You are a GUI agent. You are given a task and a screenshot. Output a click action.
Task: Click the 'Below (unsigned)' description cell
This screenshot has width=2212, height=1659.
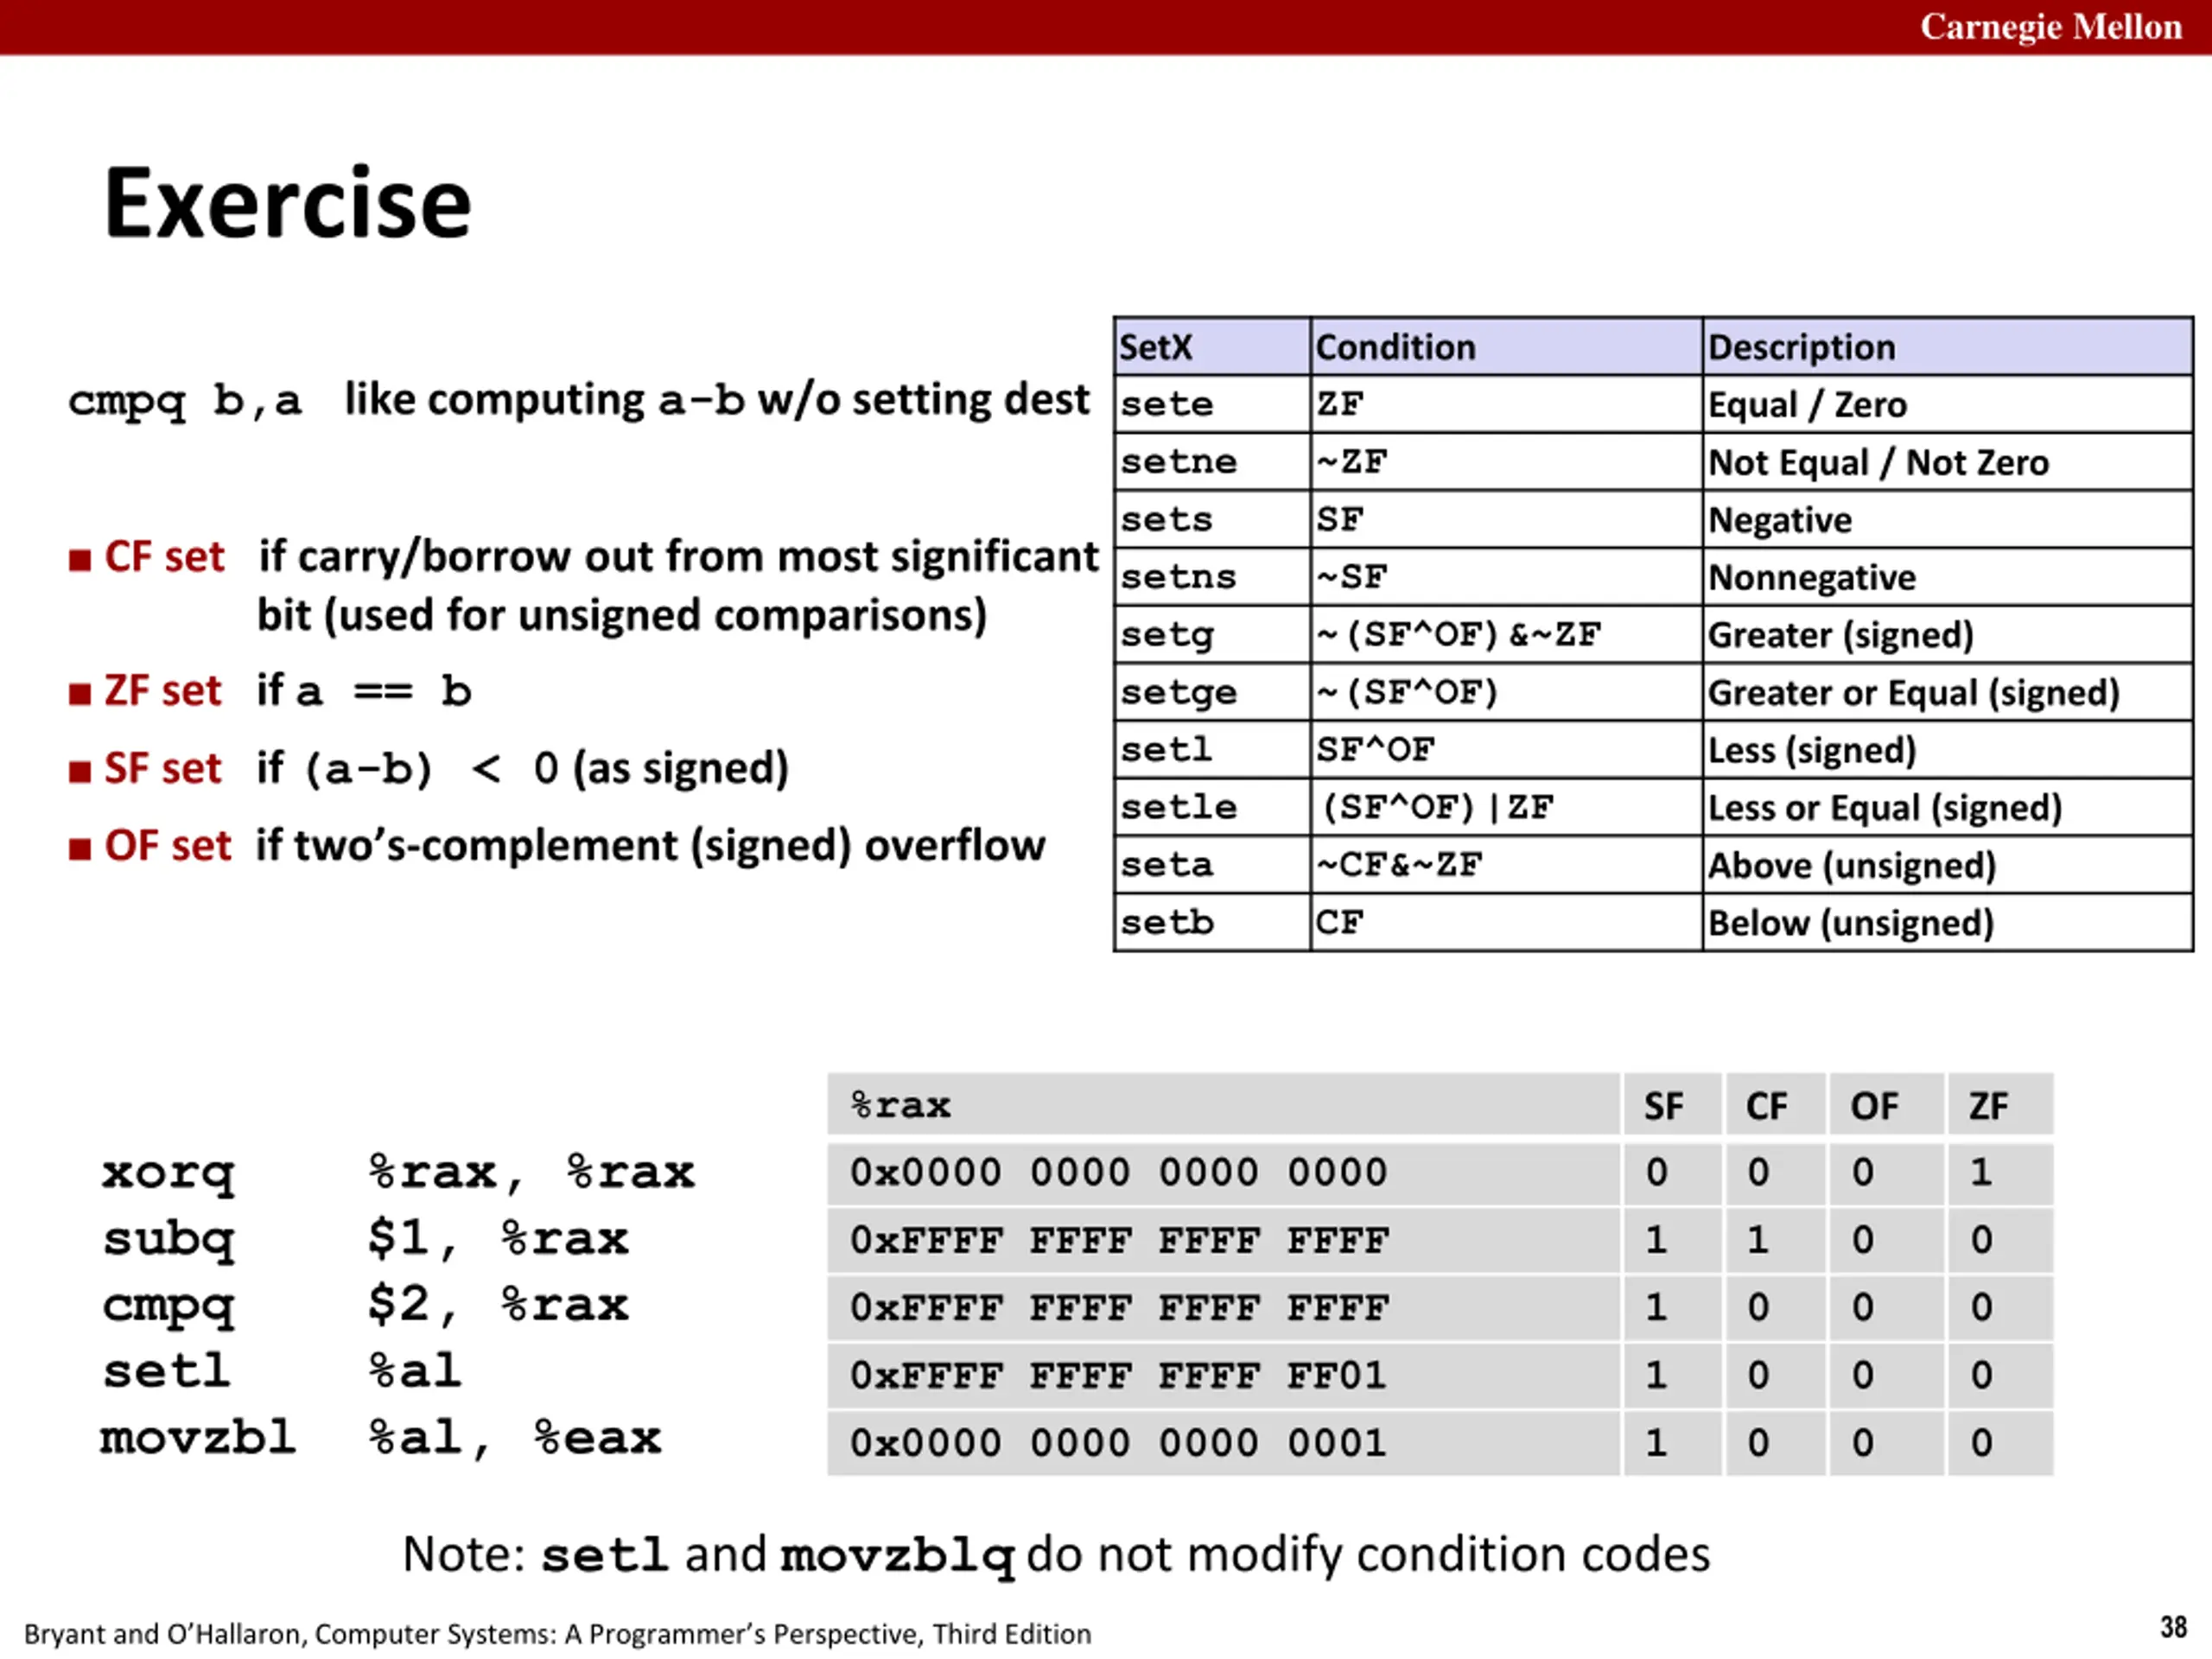click(x=1947, y=922)
